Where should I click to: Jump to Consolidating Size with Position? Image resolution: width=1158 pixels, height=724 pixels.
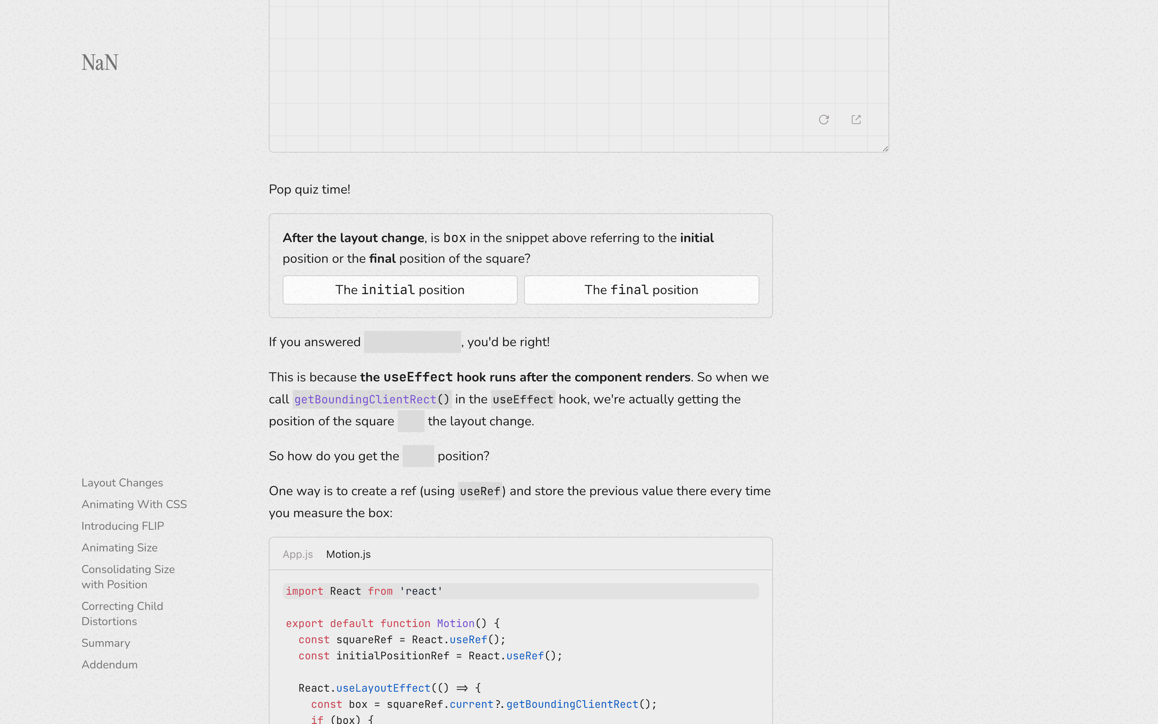click(128, 577)
